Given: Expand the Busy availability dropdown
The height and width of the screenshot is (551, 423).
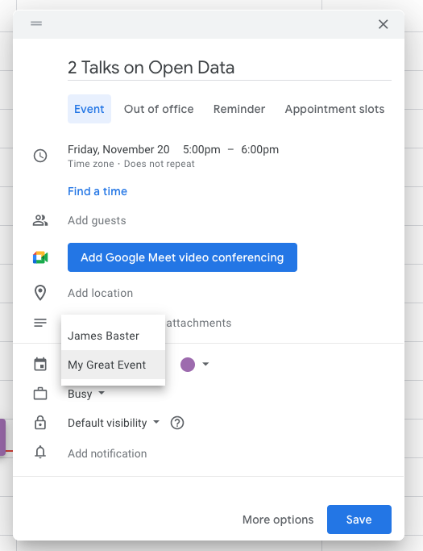Looking at the screenshot, I should click(86, 394).
